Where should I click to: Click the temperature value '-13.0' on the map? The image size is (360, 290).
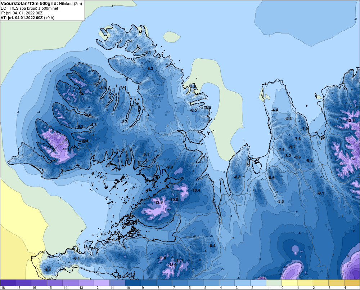click(x=172, y=265)
